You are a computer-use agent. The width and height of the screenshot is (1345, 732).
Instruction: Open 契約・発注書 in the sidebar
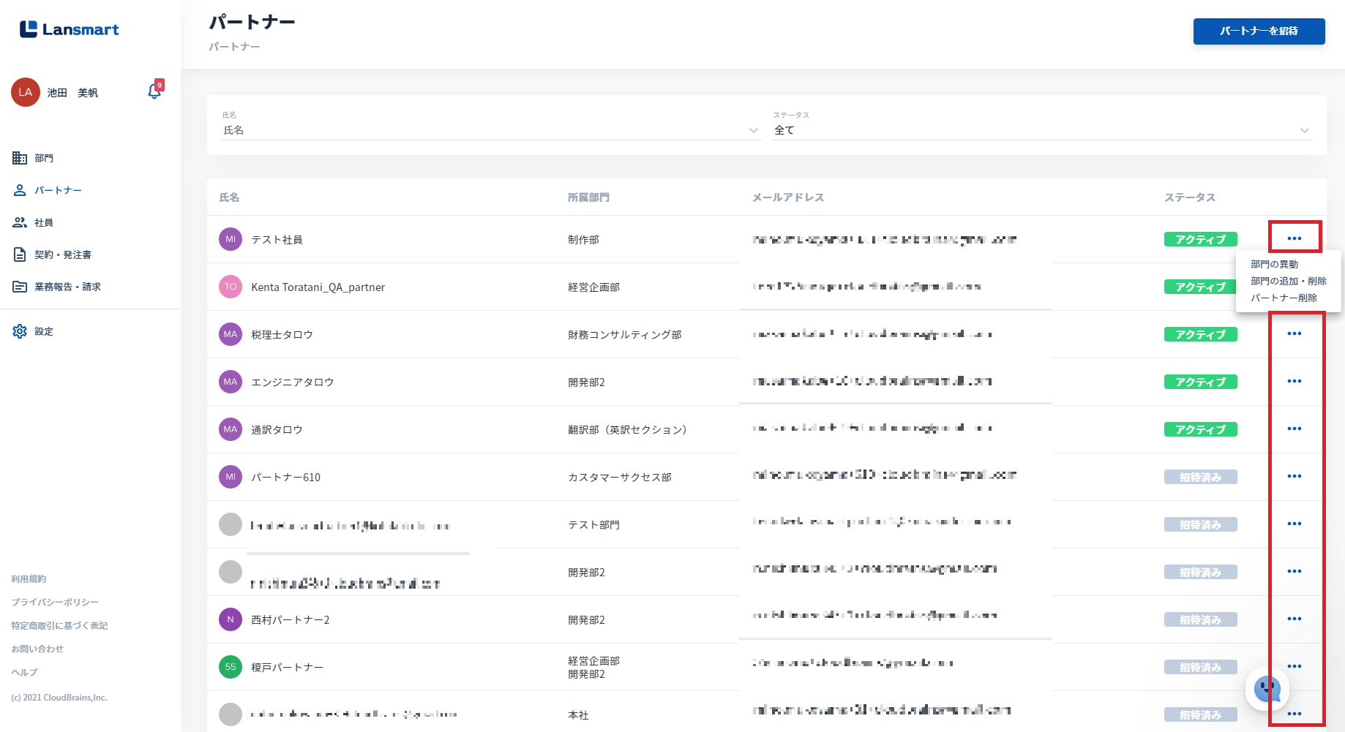pos(53,254)
